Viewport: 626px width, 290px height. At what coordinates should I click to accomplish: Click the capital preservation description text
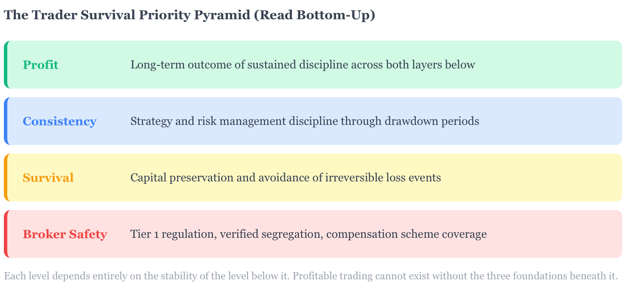[286, 178]
